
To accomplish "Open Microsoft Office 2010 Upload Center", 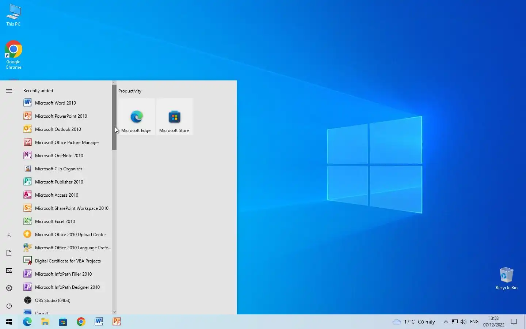I will point(66,235).
